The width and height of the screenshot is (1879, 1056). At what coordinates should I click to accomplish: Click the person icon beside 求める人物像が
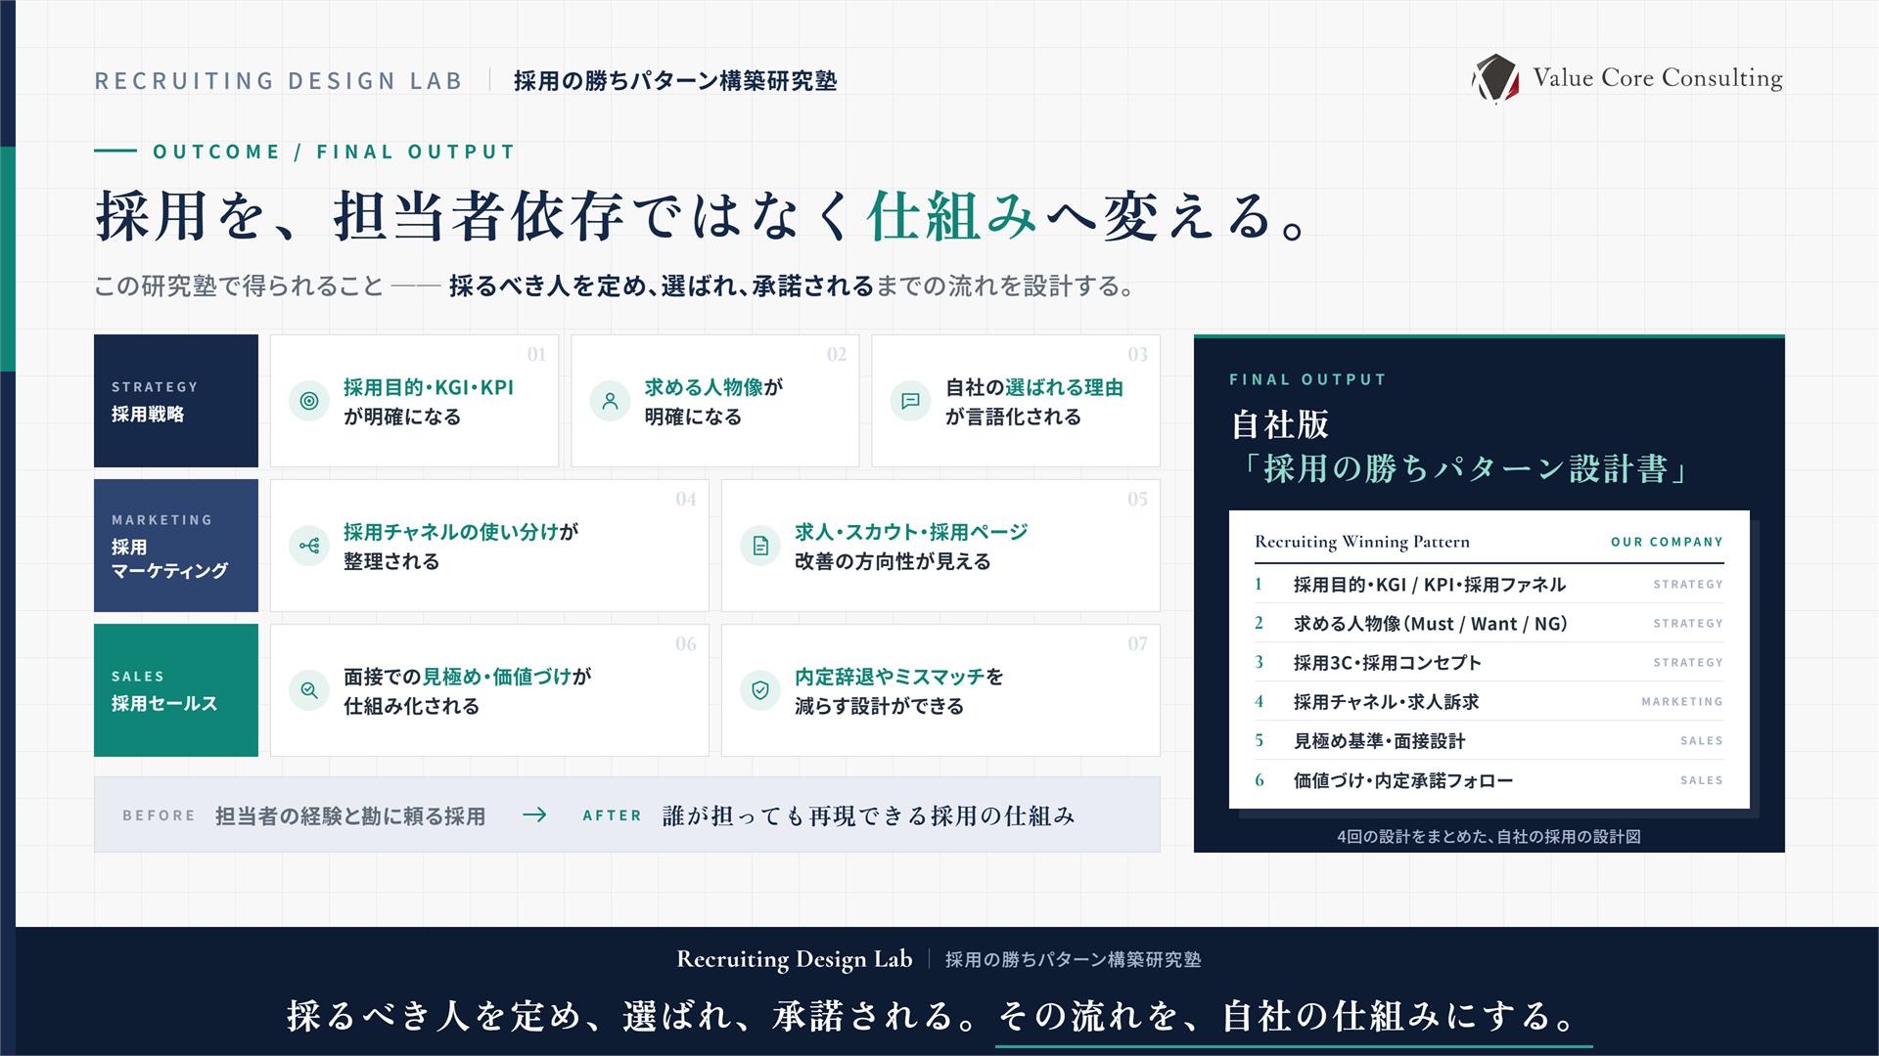pyautogui.click(x=610, y=401)
